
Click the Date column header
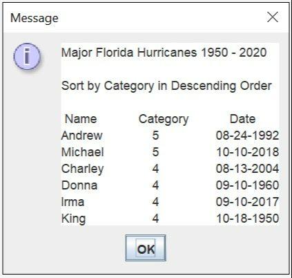click(x=242, y=119)
